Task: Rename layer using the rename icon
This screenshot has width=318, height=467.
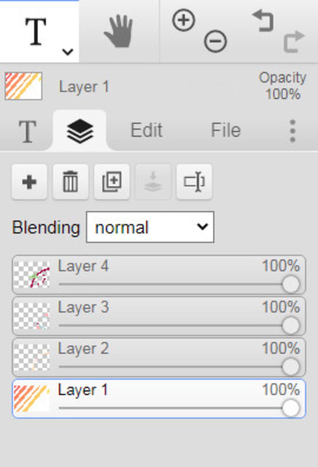Action: coord(194,182)
